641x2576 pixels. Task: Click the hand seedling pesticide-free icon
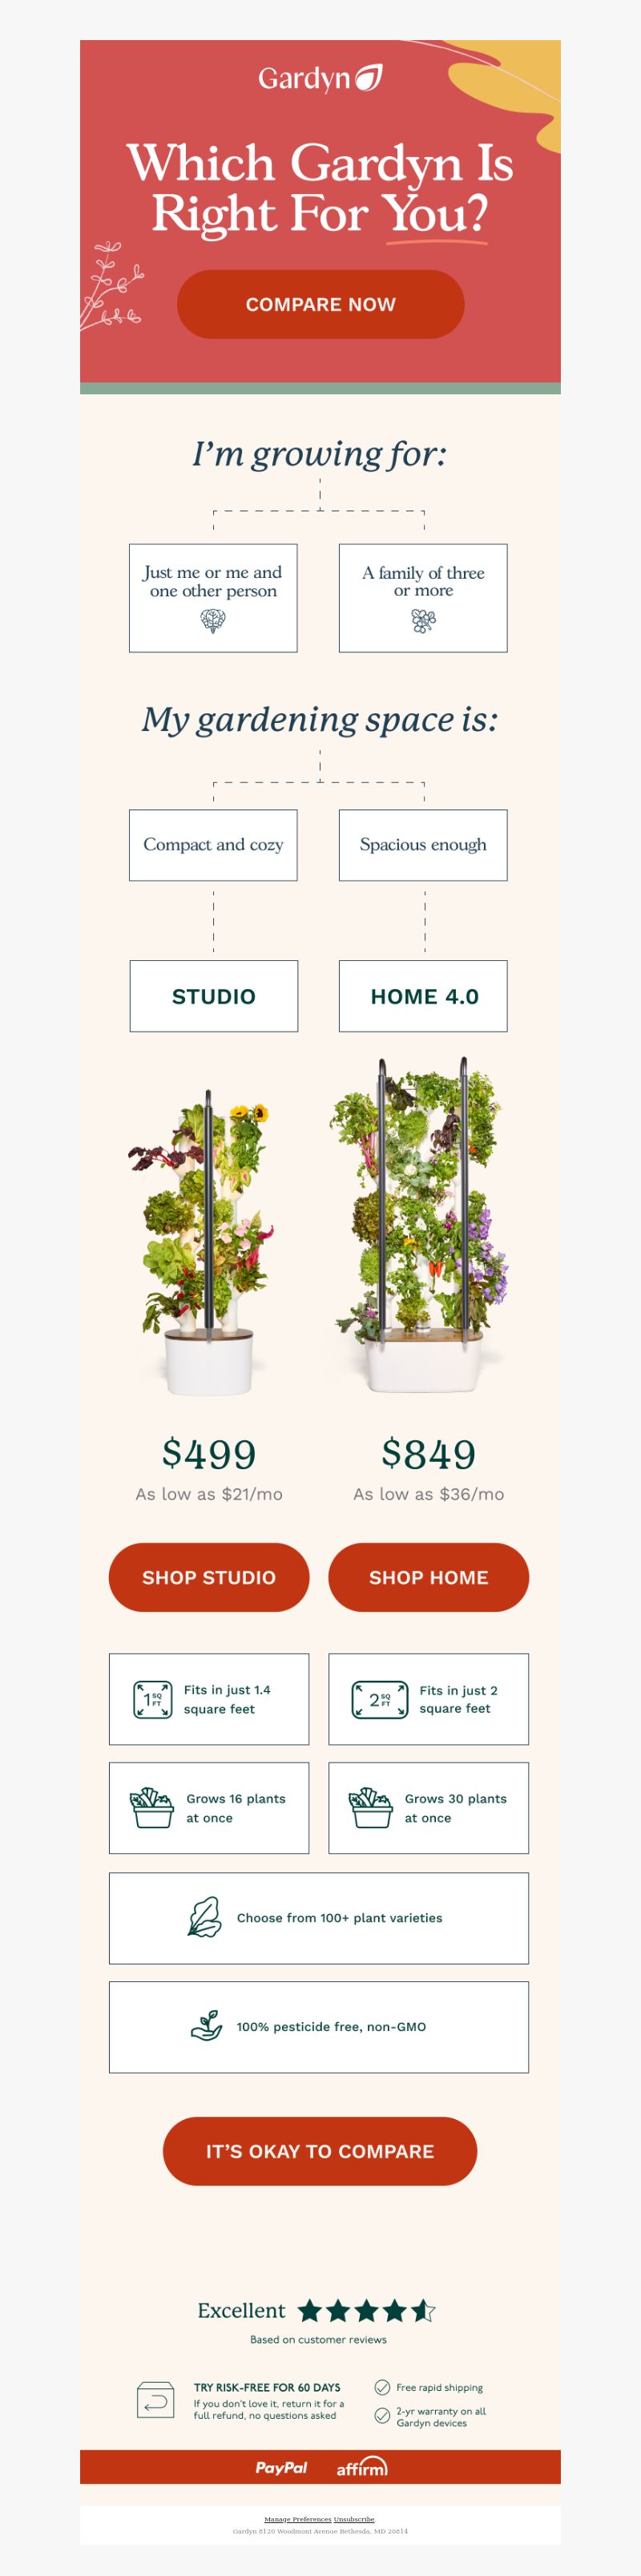tap(206, 2026)
